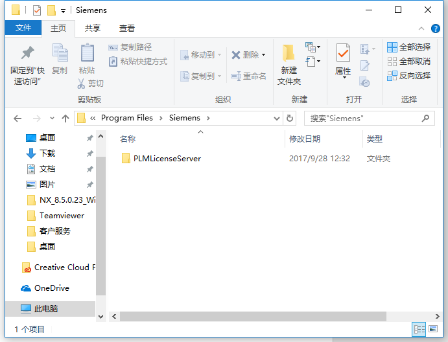This screenshot has width=448, height=342.
Task: Open Creative Cloud Files in the sidebar
Action: tap(58, 268)
